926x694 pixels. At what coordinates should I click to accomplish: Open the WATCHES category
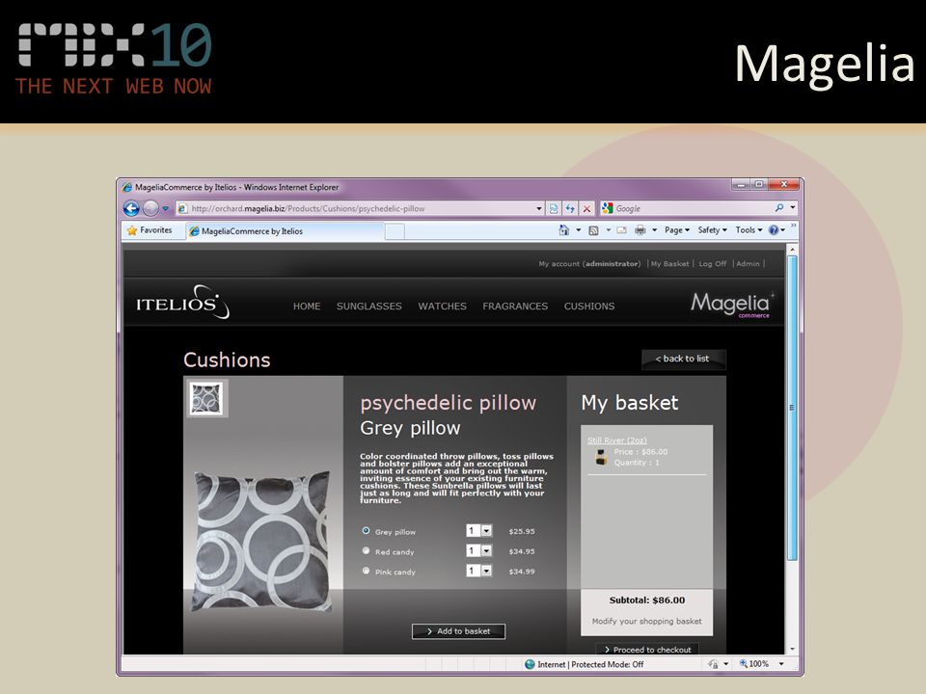pyautogui.click(x=443, y=307)
